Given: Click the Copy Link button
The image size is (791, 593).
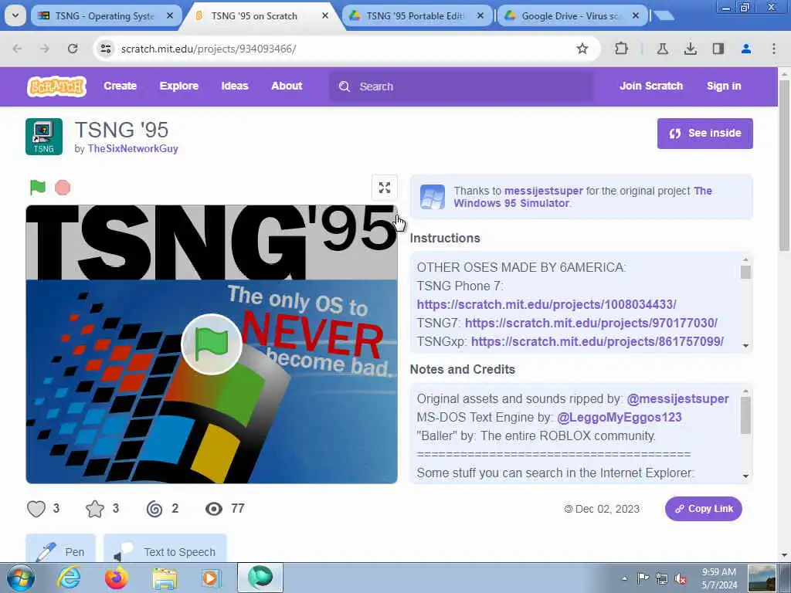Looking at the screenshot, I should coord(703,509).
